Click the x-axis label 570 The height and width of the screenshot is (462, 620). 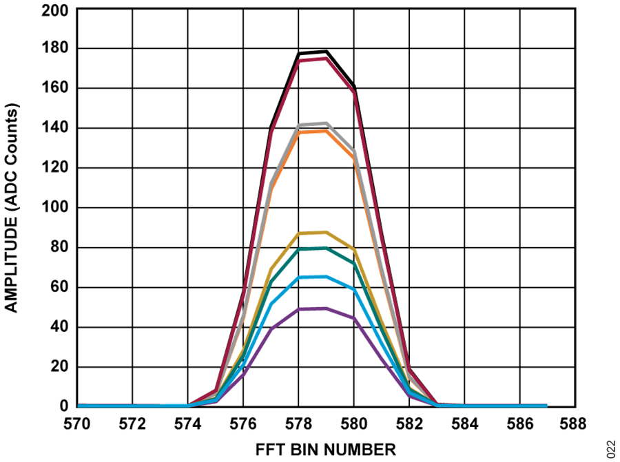(76, 424)
